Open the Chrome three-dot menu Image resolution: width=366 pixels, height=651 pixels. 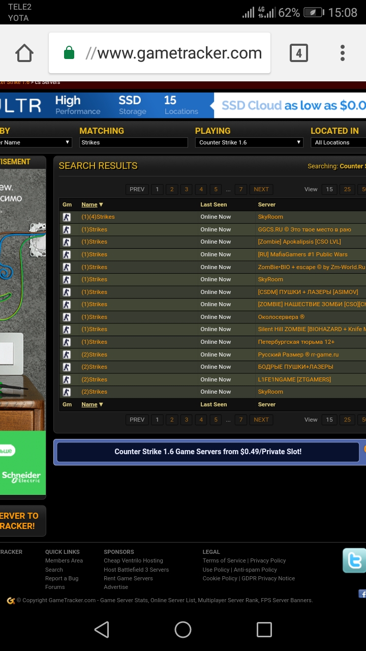click(343, 53)
